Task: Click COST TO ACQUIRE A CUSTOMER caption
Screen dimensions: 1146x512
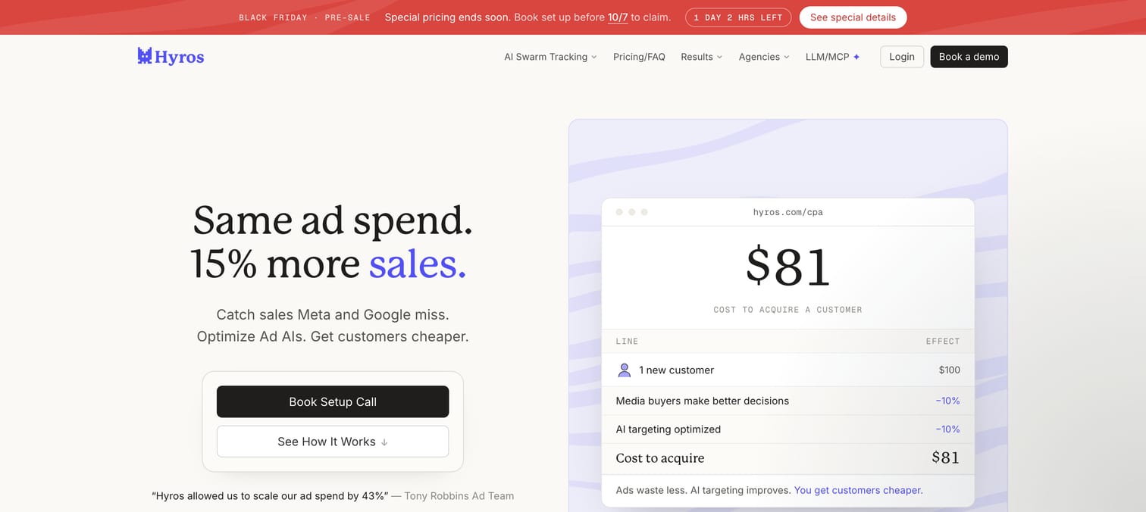Action: 787,310
